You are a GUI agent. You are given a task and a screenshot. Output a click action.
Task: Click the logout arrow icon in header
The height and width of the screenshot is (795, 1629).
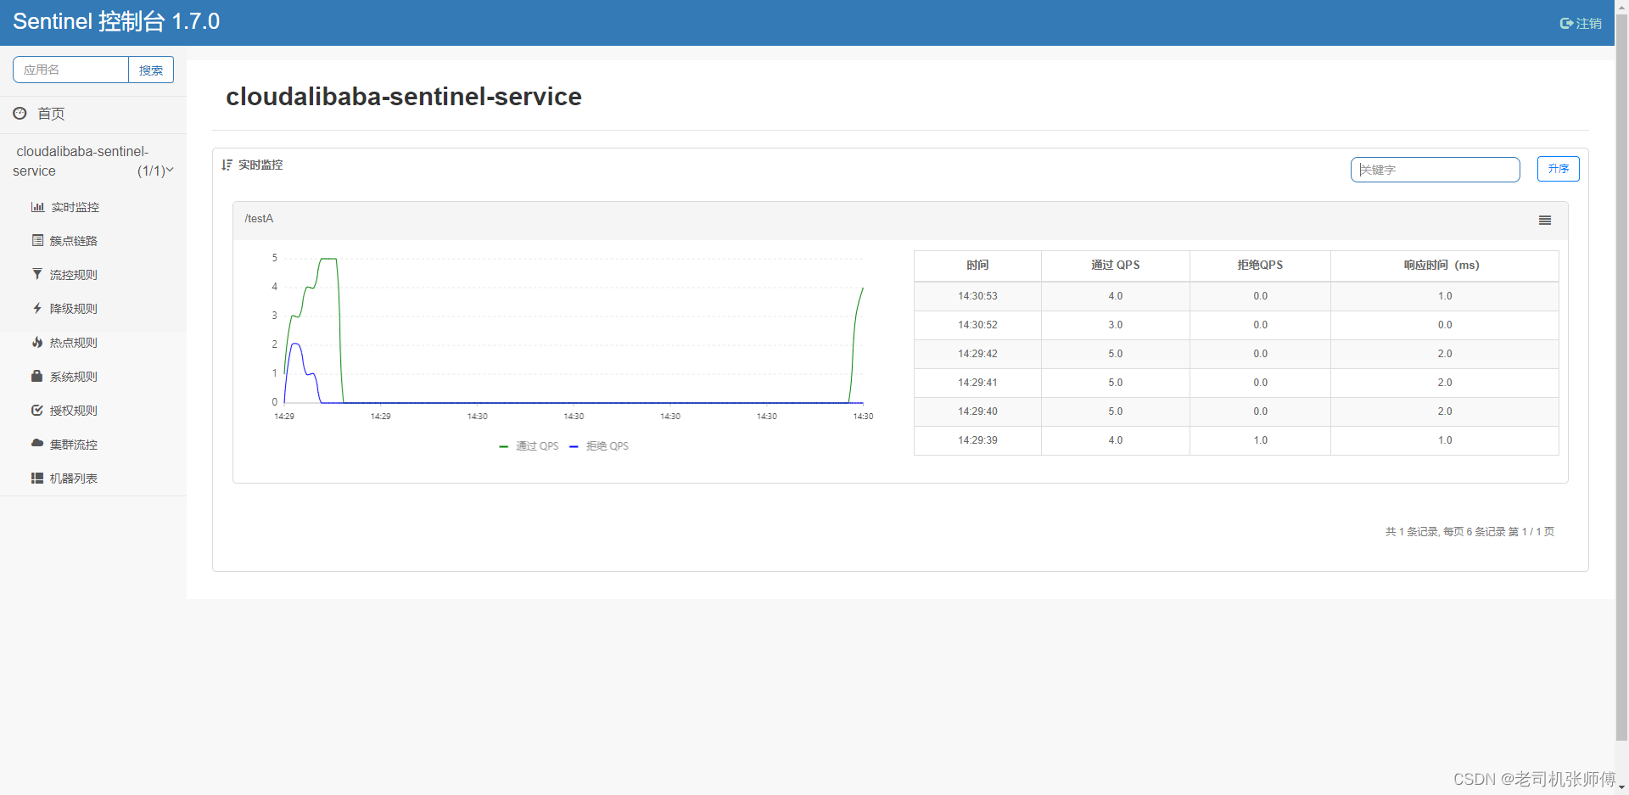point(1566,24)
